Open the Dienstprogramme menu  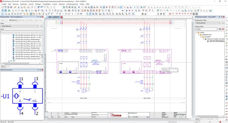[x=72, y=4]
